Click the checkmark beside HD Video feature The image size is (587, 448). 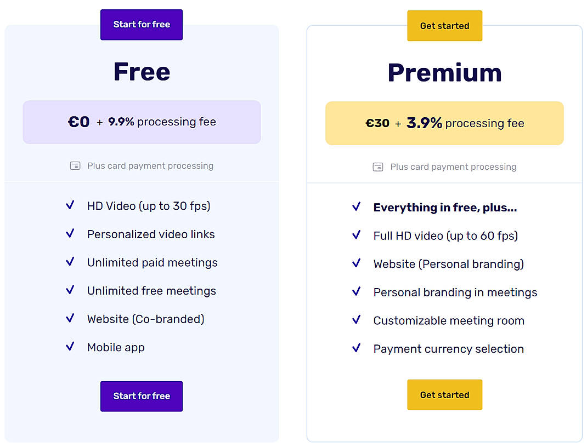pos(70,205)
